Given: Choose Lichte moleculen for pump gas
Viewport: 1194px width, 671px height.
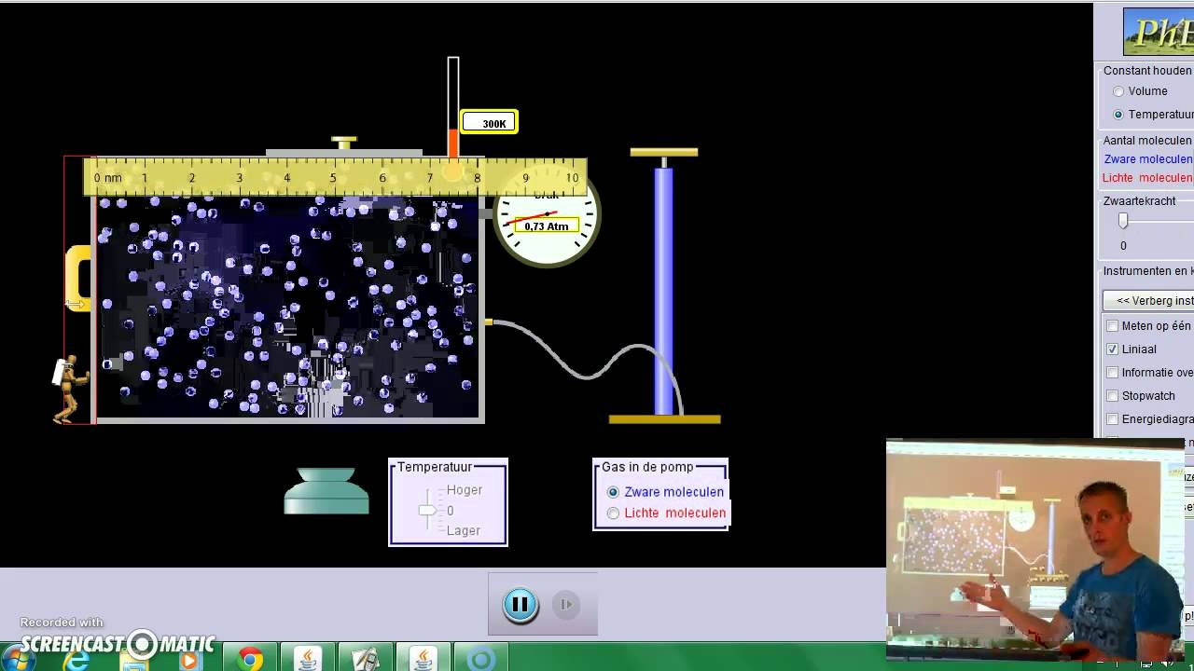Looking at the screenshot, I should pyautogui.click(x=613, y=514).
